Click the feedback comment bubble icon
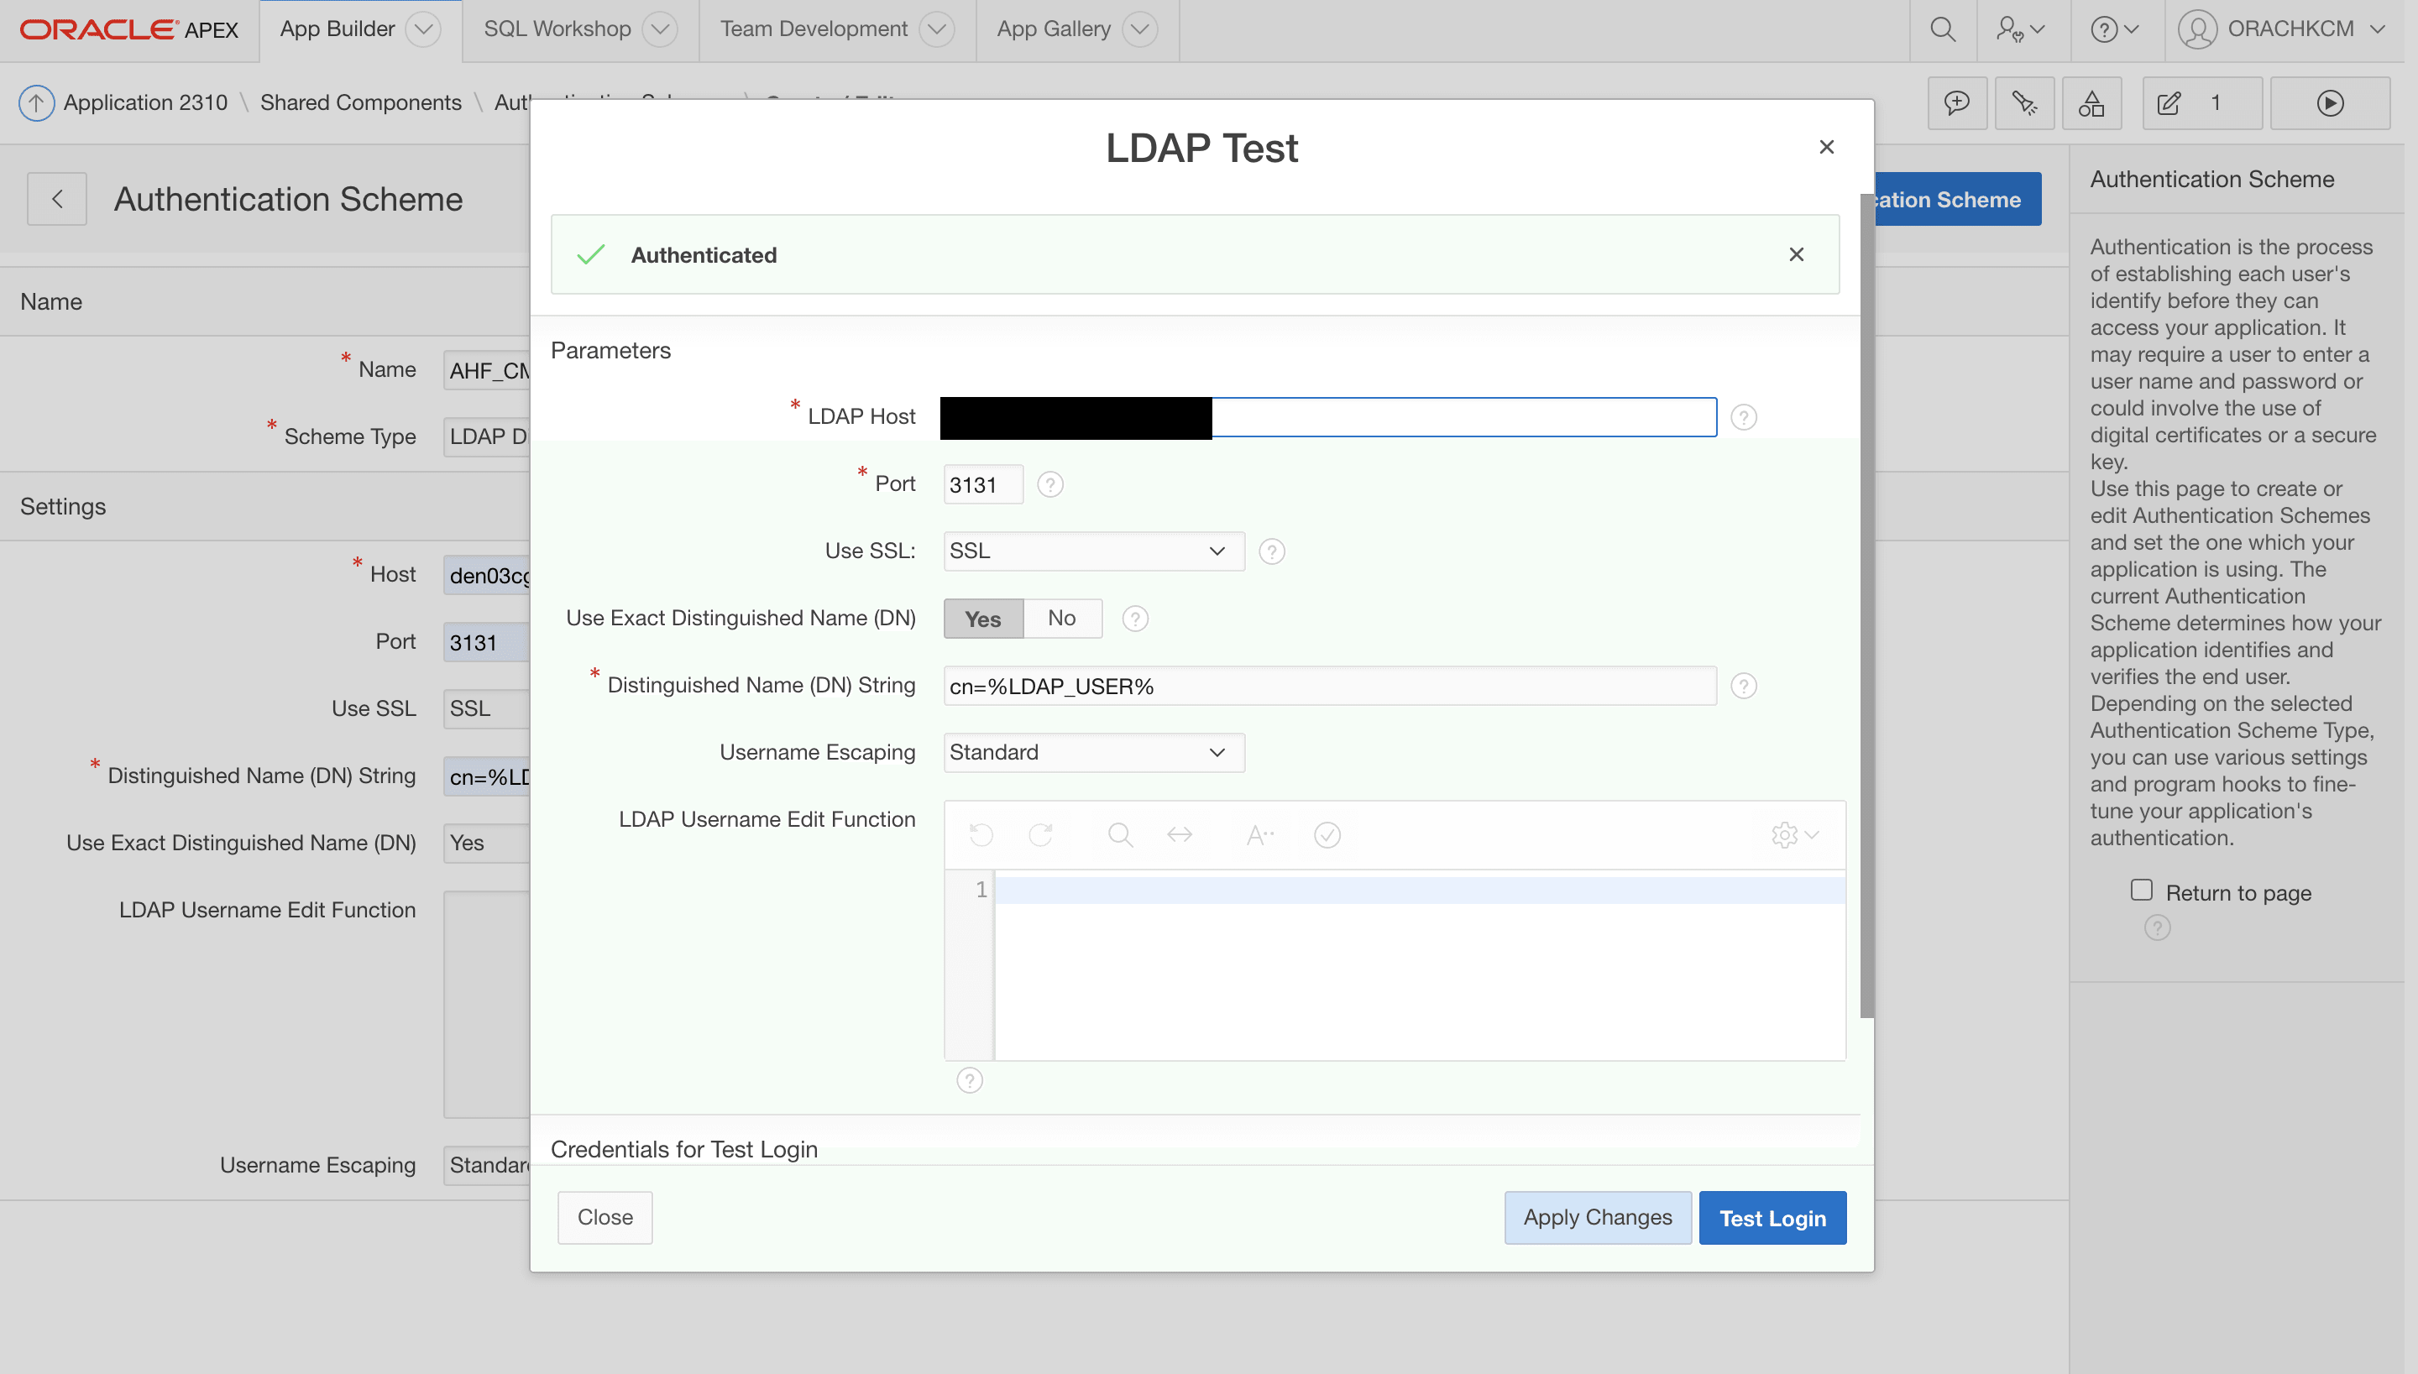The height and width of the screenshot is (1374, 2418). (1956, 103)
